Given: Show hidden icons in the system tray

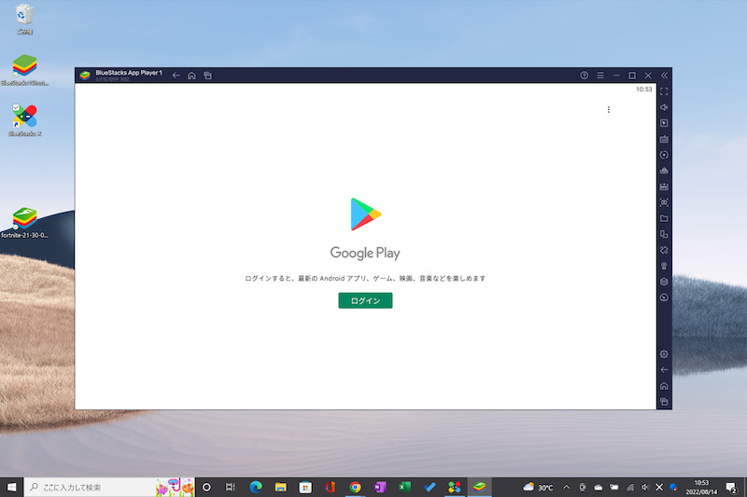Looking at the screenshot, I should 566,487.
